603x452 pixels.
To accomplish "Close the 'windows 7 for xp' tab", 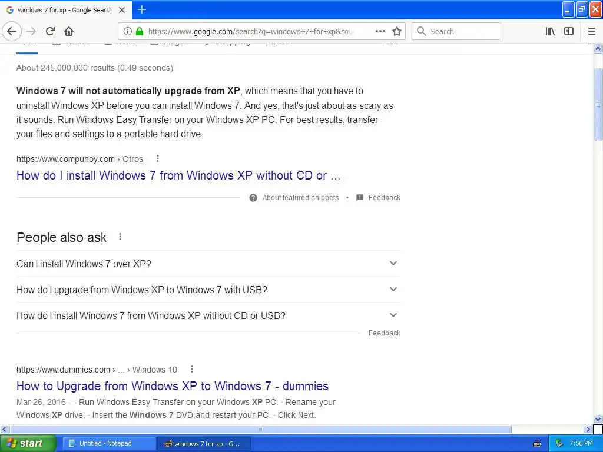I will coord(122,10).
